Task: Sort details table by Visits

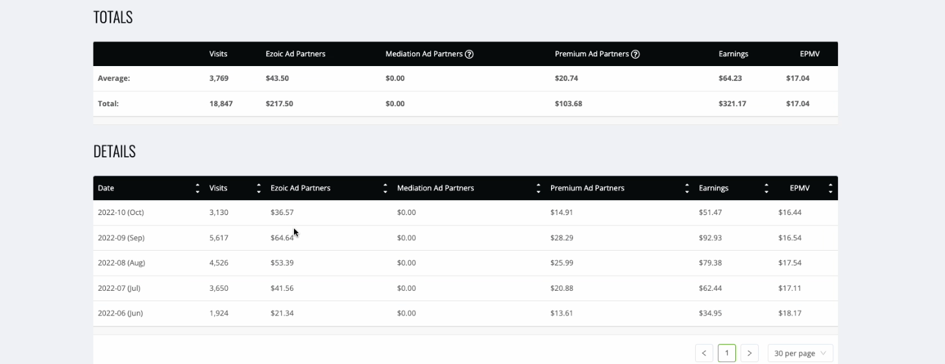Action: 259,188
